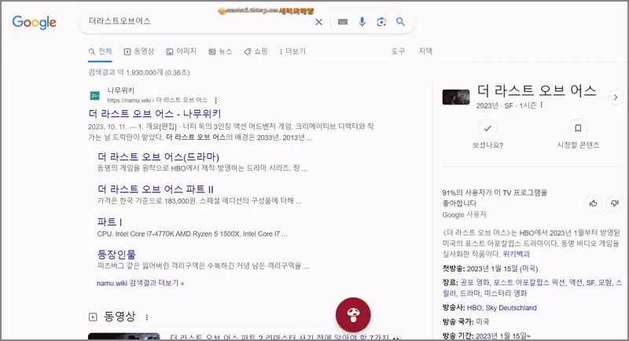Open the 포스트 아포칼립스 픽션 genre link
Image resolution: width=629 pixels, height=341 pixels.
529,283
